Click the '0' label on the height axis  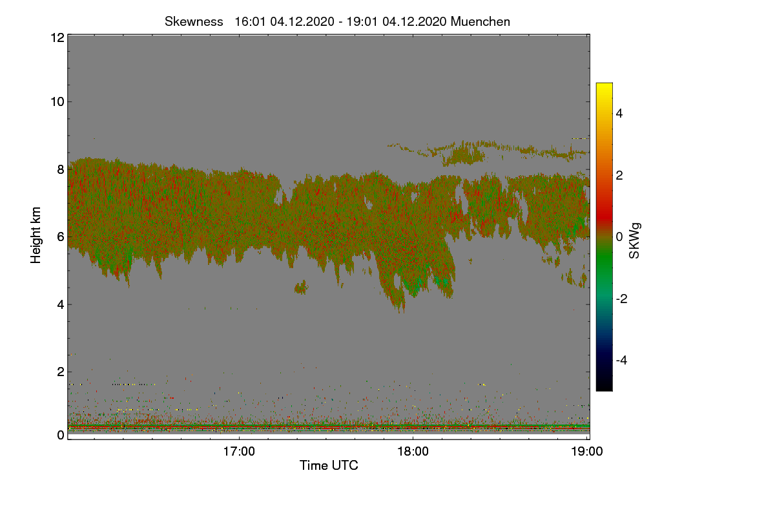tap(60, 435)
